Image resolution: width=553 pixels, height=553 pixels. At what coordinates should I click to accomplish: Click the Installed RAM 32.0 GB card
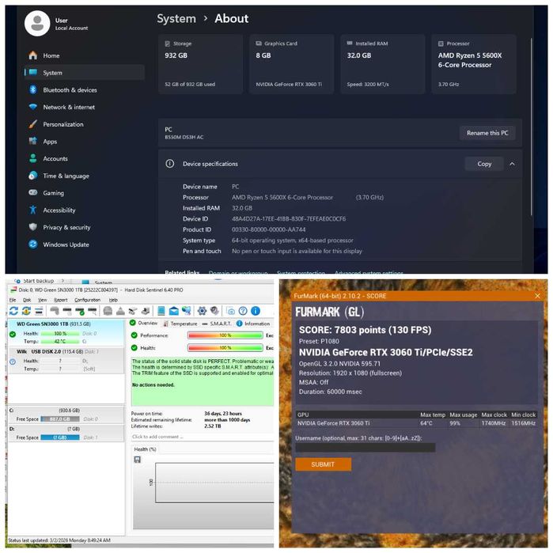pyautogui.click(x=383, y=64)
